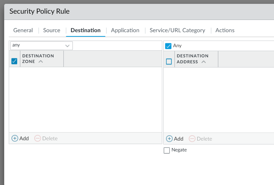This screenshot has width=274, height=185.
Task: Click the plus icon for Destination Zone Add
Action: tap(15, 138)
